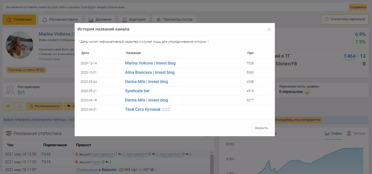Save the channel note with Сохранить
This screenshot has height=174, width=372.
coord(358,7)
